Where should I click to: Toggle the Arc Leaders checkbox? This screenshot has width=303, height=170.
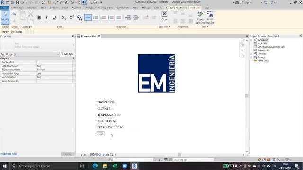tap(38, 62)
